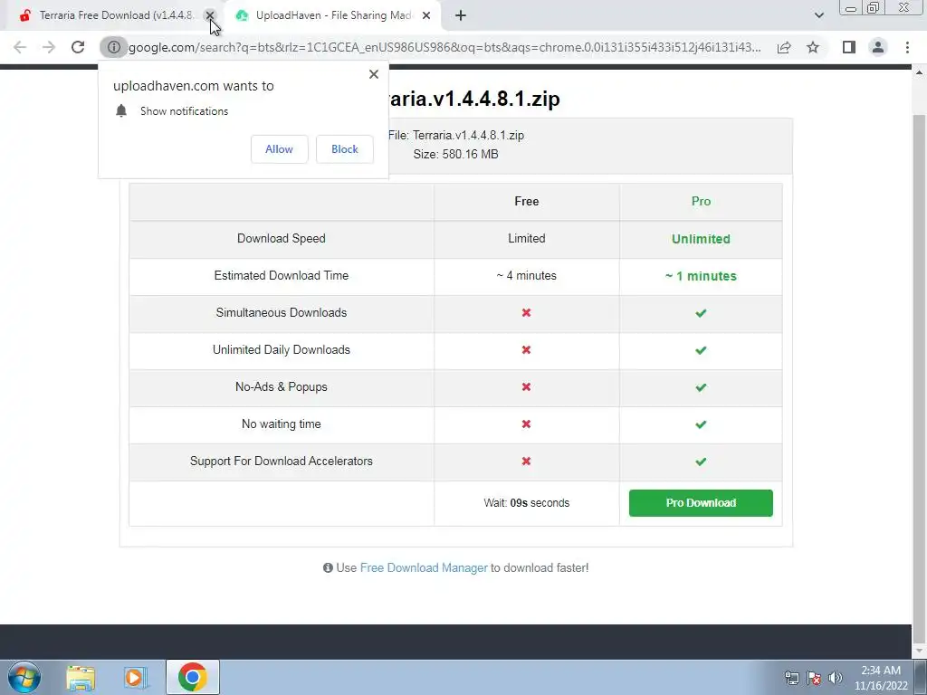Open the Windows Start menu

coord(24,677)
